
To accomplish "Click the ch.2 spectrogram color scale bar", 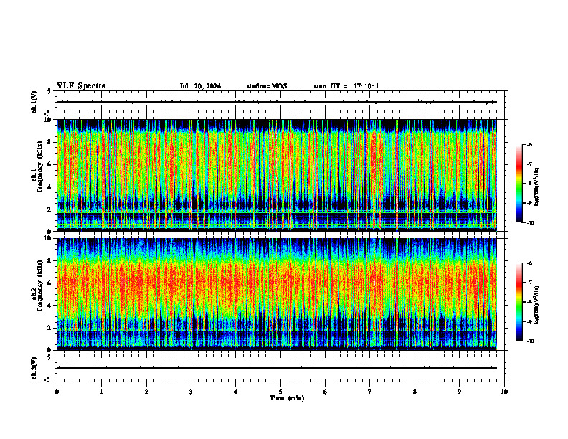I will coord(519,302).
